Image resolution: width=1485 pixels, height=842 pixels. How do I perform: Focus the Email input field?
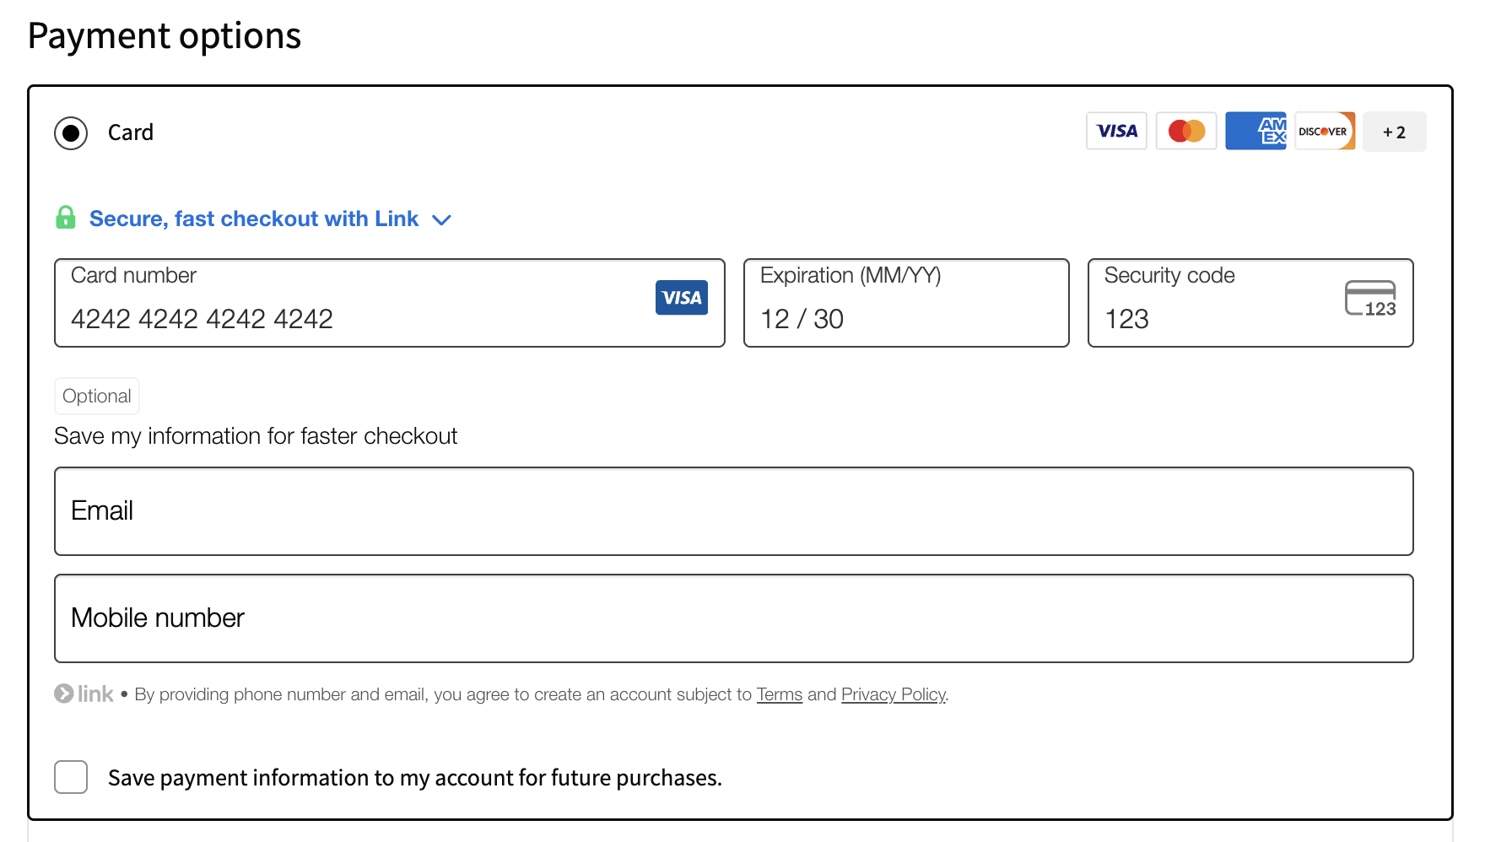coord(733,511)
